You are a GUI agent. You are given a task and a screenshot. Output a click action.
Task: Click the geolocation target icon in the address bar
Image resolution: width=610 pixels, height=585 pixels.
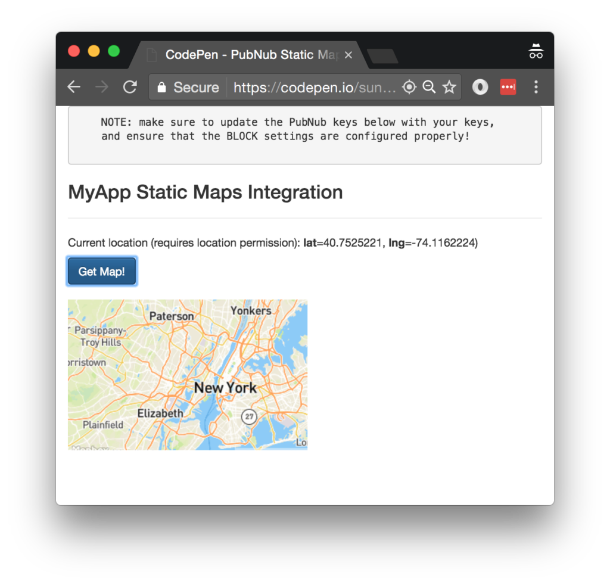[x=409, y=87]
